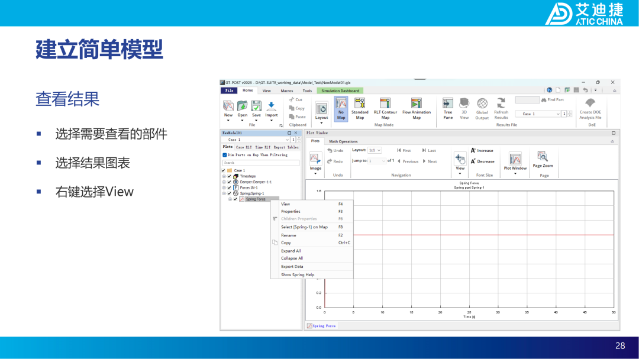Open the Layout 1x1 dropdown
This screenshot has width=639, height=359.
pyautogui.click(x=375, y=150)
